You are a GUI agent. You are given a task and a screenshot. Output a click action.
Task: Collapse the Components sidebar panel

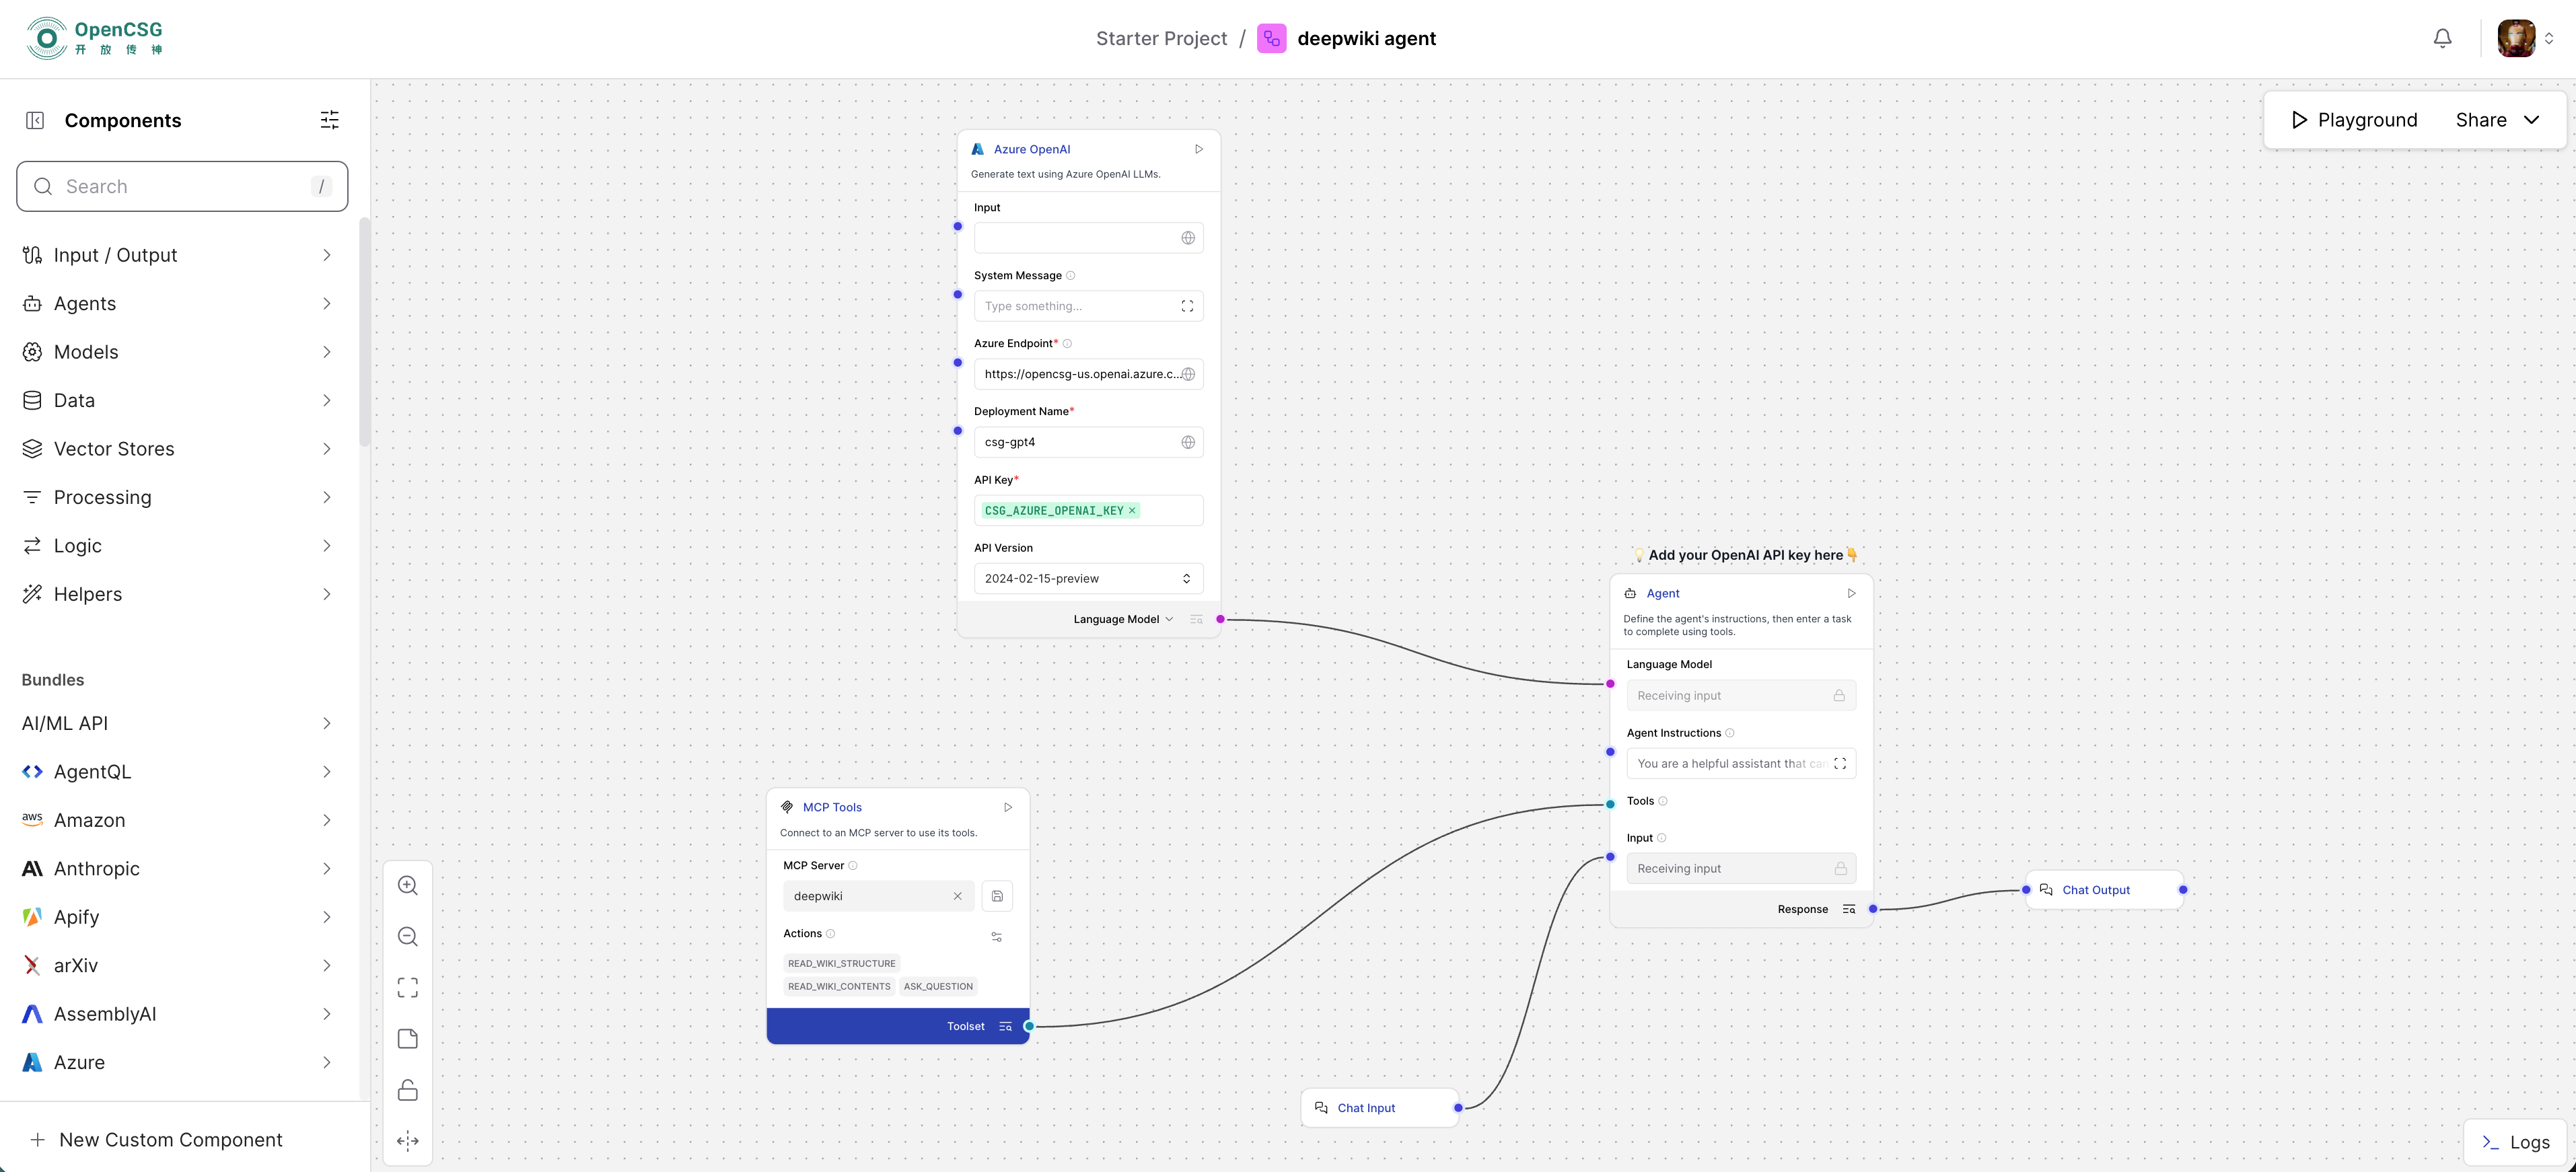(35, 120)
